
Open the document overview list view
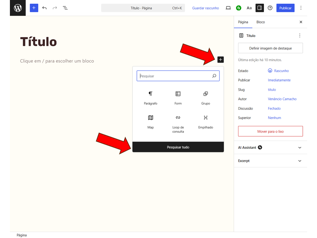point(65,8)
